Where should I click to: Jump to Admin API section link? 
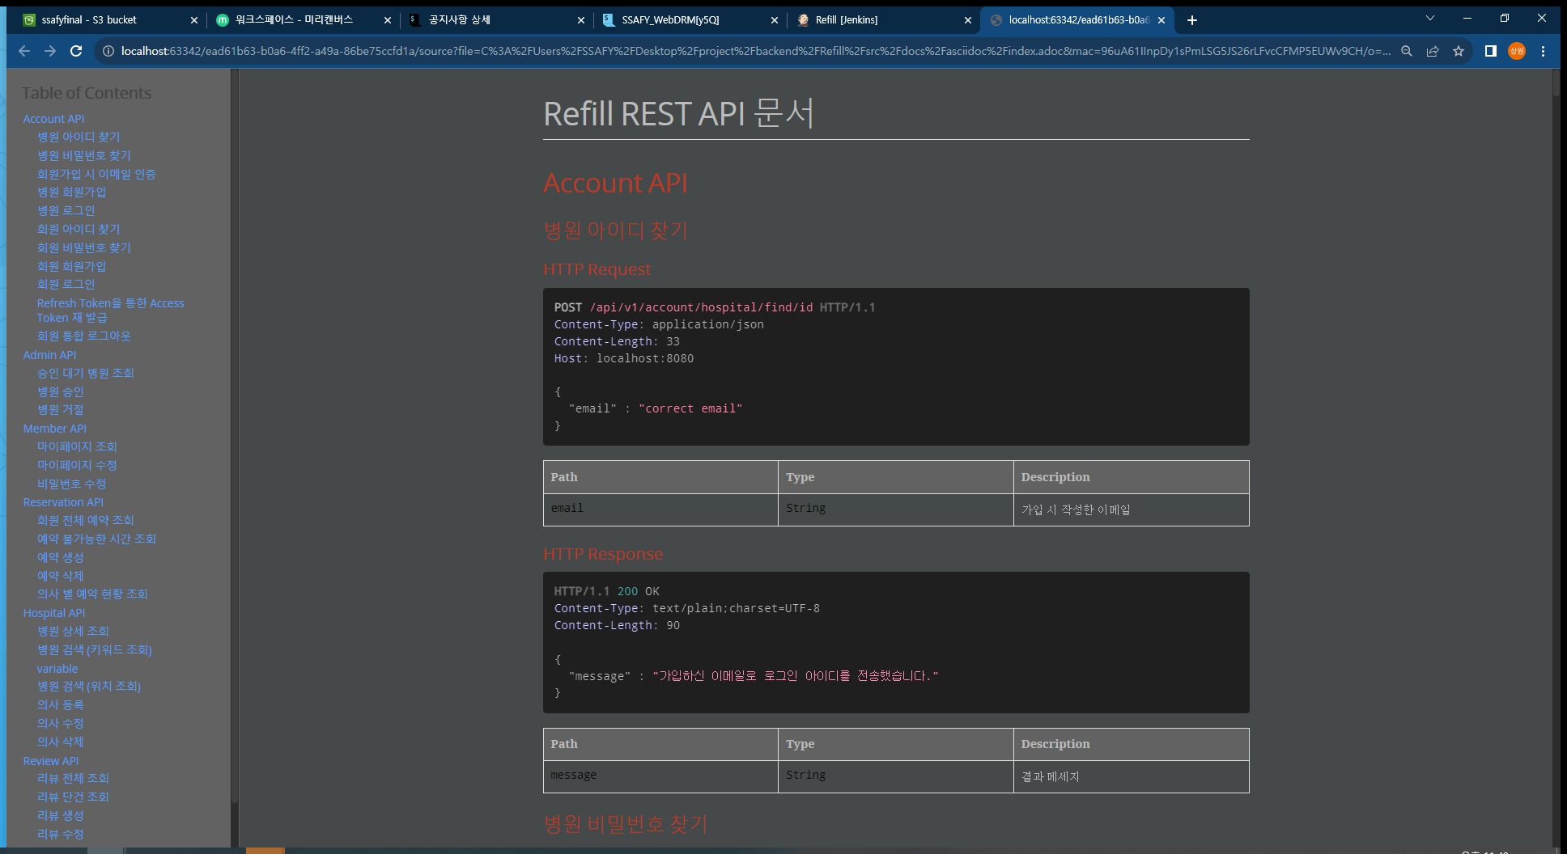(49, 355)
